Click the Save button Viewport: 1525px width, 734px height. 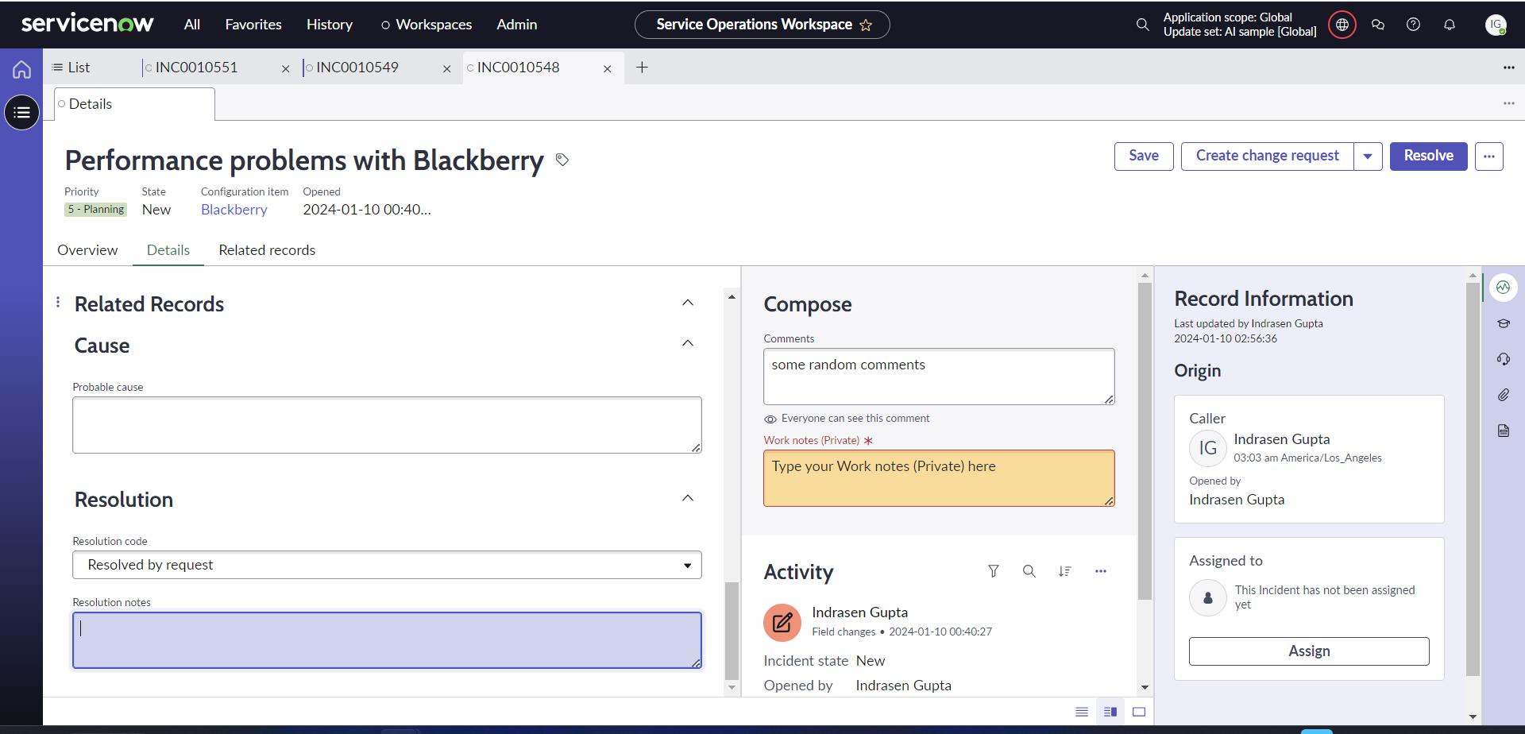pos(1144,156)
